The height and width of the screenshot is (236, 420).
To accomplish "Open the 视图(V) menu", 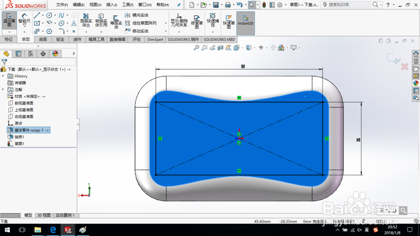I will click(x=95, y=5).
